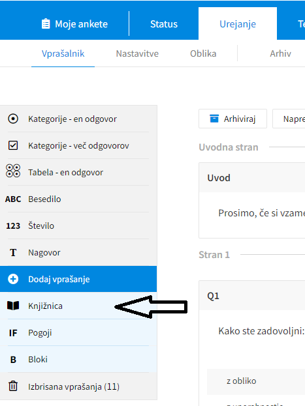This screenshot has height=406, width=305.
Task: Click the T Nagovor icon
Action: [x=13, y=252]
